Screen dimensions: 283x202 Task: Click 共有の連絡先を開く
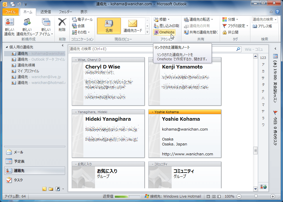coord(201,32)
